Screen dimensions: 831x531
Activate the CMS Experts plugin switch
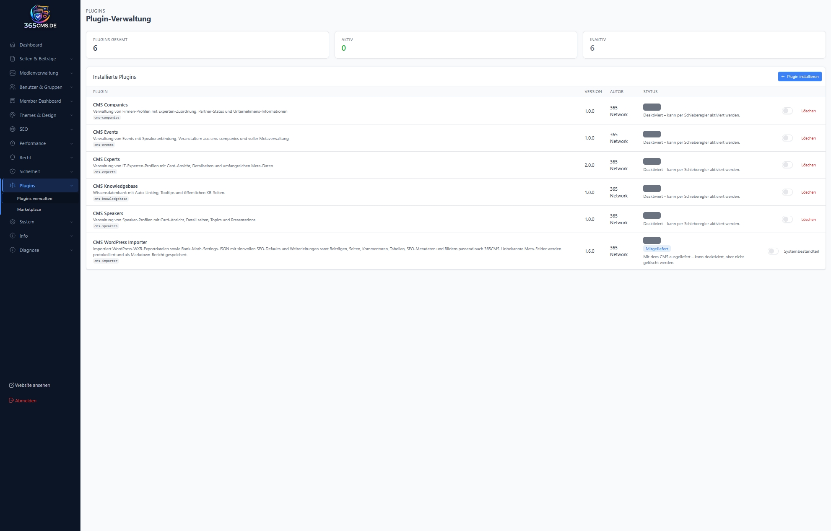tap(787, 165)
